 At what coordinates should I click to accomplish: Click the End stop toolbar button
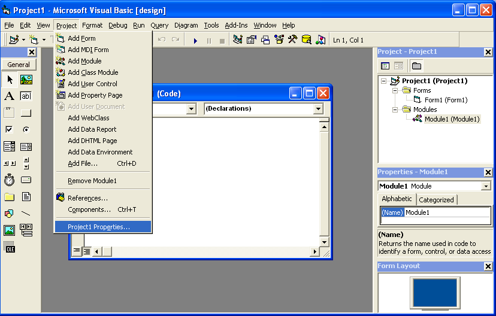(x=222, y=41)
